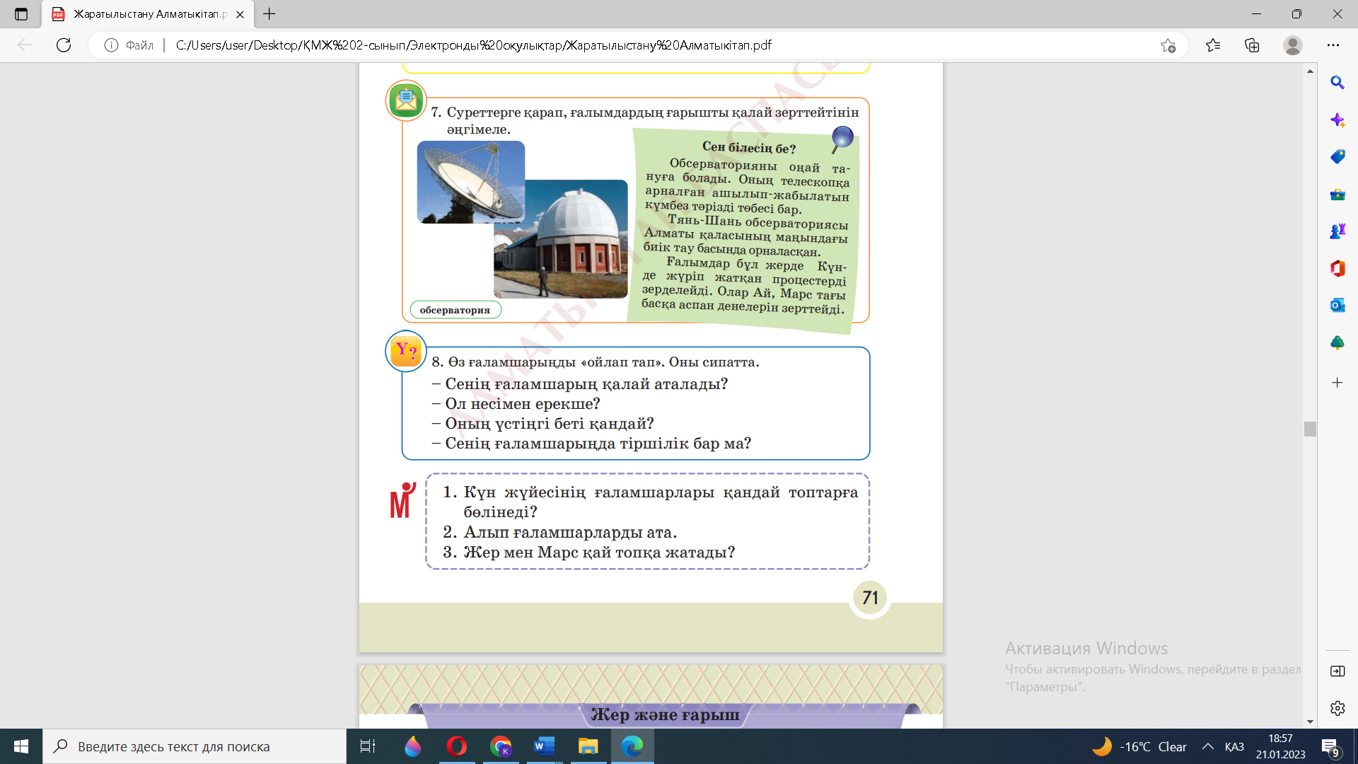Open the Shopping tag icon in sidebar

pos(1337,157)
